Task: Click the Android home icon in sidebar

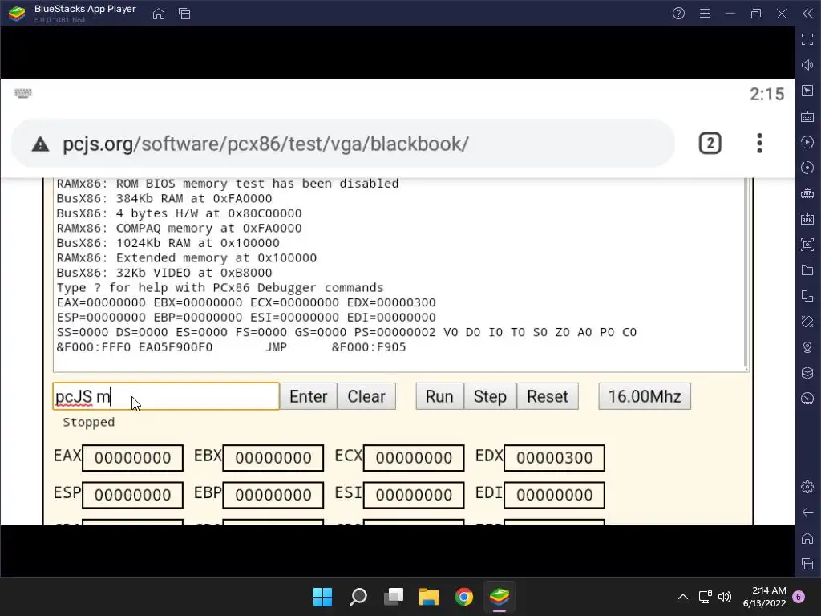Action: (x=807, y=538)
